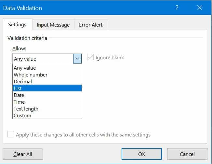This screenshot has height=164, width=212.
Task: Confirm with the OK button
Action: (x=141, y=154)
